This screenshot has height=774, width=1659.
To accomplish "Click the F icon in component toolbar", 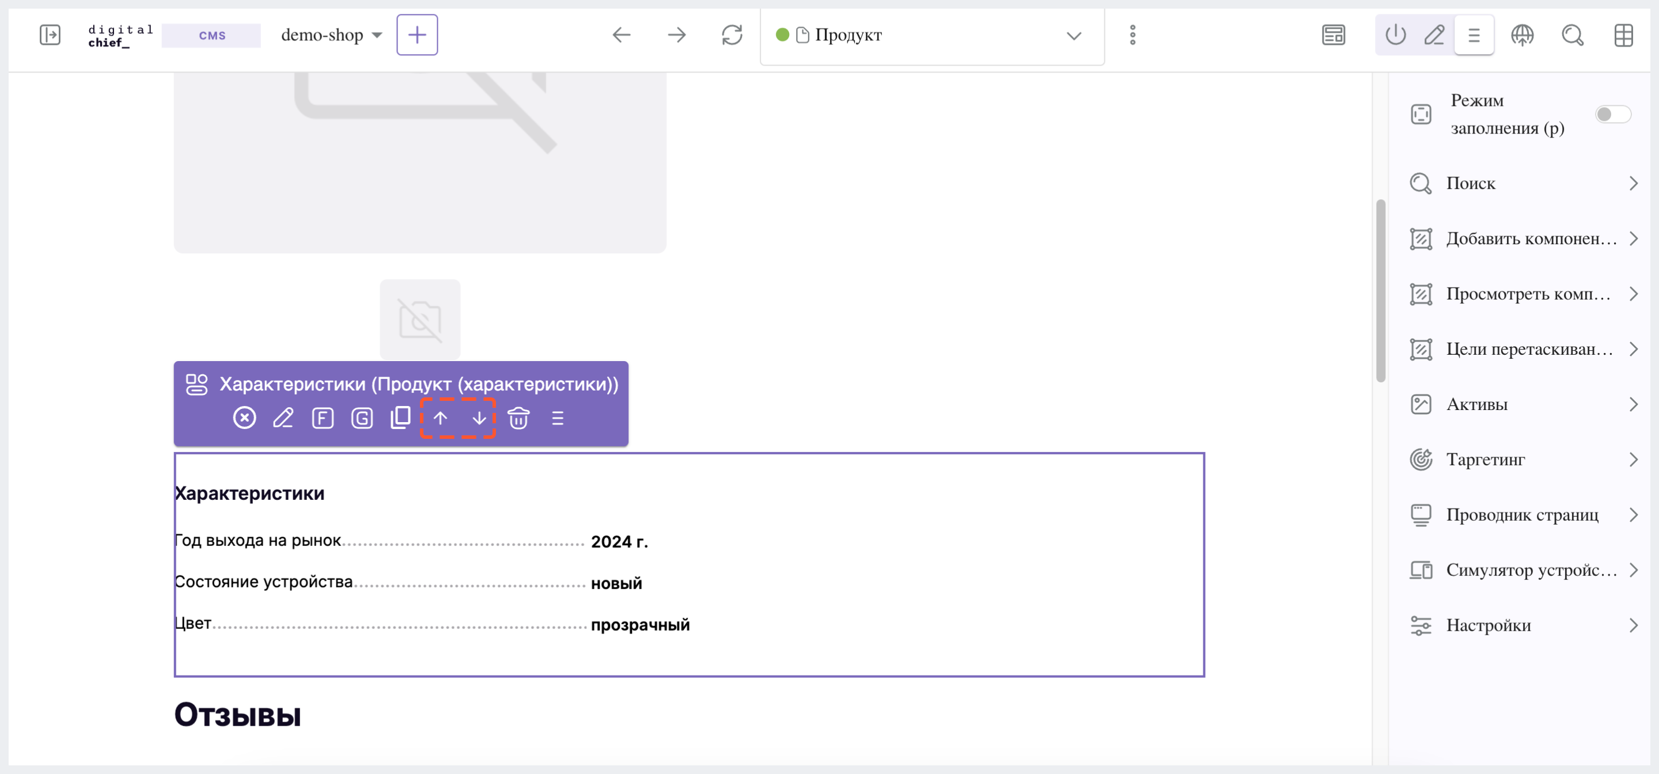I will click(x=323, y=418).
